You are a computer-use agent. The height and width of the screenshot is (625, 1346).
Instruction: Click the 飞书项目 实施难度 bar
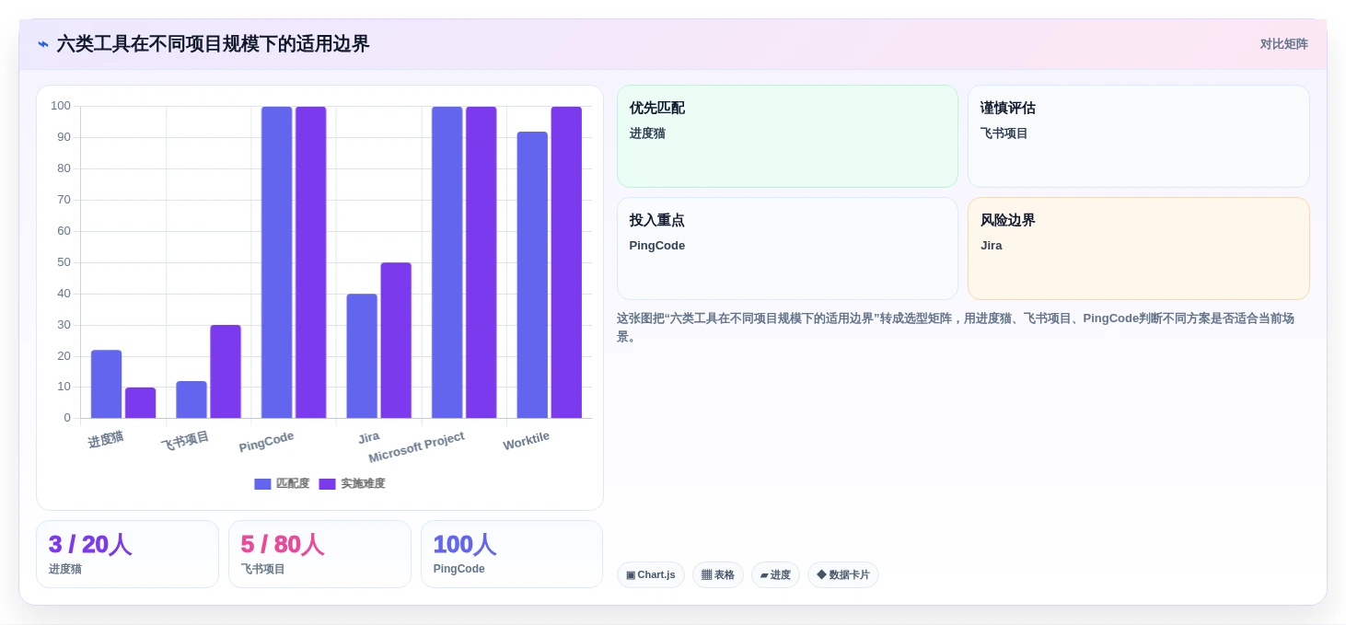click(226, 372)
